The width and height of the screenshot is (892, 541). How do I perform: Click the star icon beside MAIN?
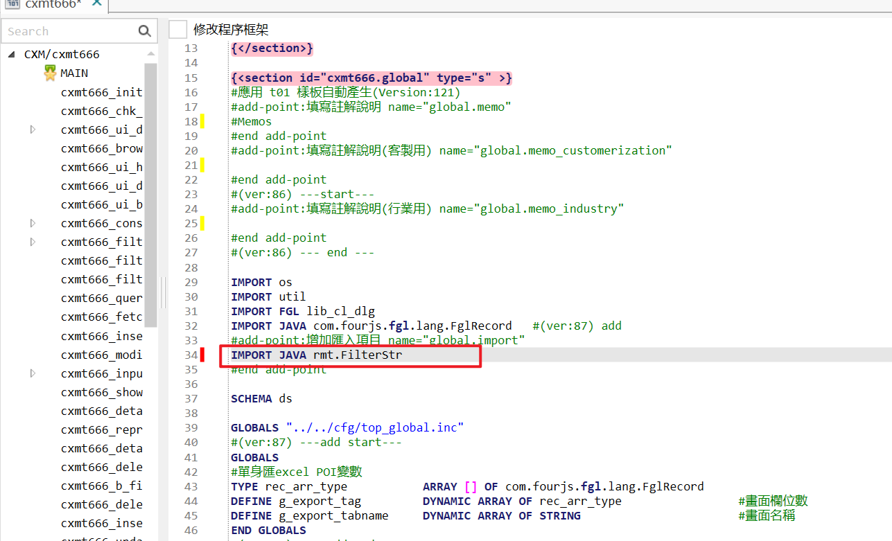(49, 72)
